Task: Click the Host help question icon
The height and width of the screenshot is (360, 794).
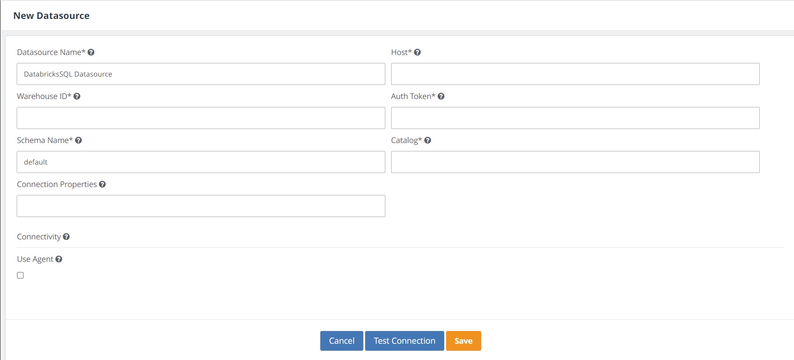Action: [417, 52]
